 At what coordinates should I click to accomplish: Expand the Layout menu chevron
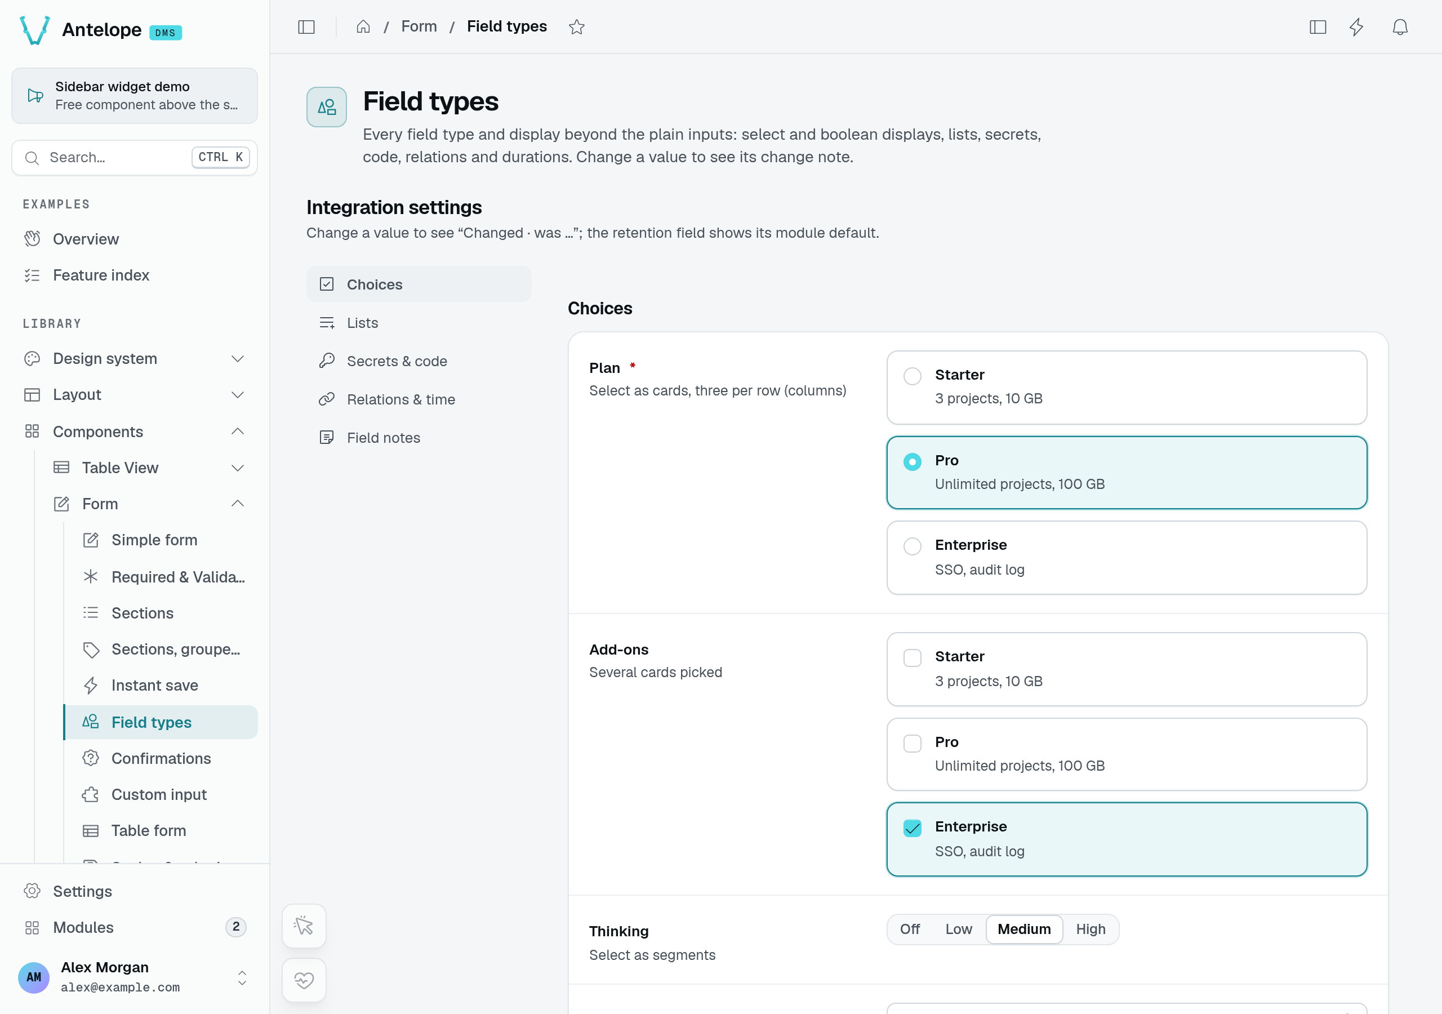pos(237,394)
